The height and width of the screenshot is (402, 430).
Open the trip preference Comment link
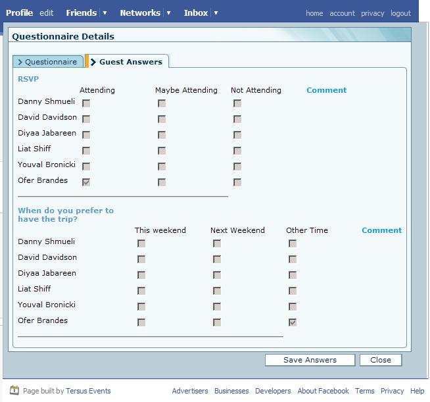click(381, 230)
